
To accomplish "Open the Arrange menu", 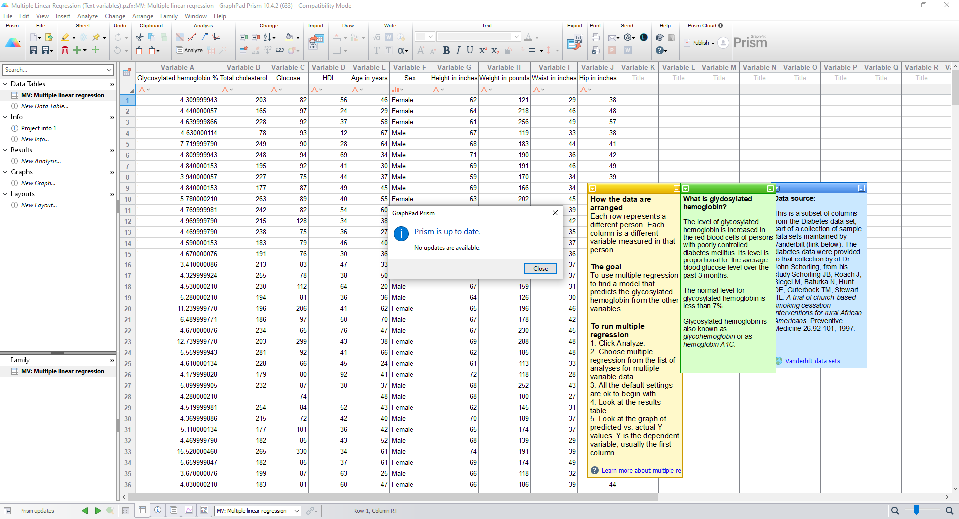I will (x=143, y=16).
